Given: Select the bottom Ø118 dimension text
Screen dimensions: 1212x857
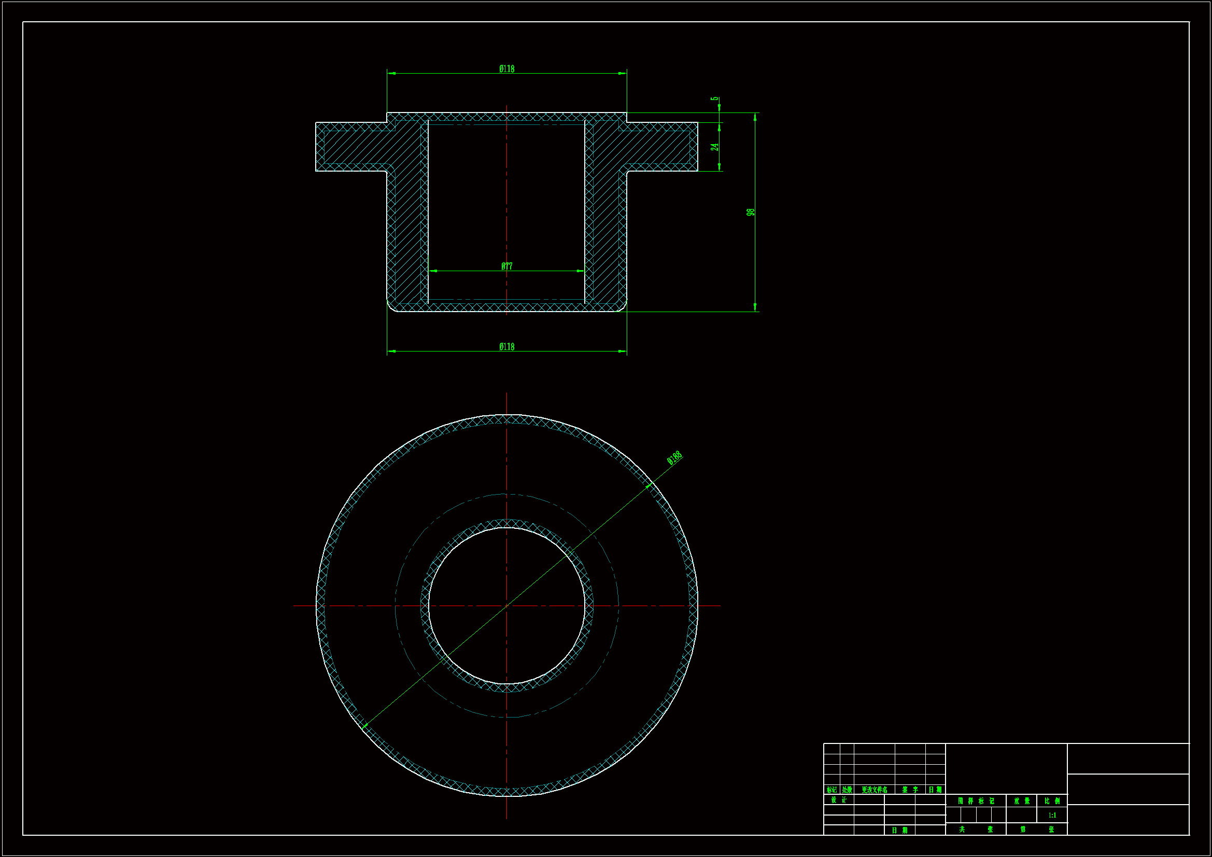Looking at the screenshot, I should click(506, 347).
